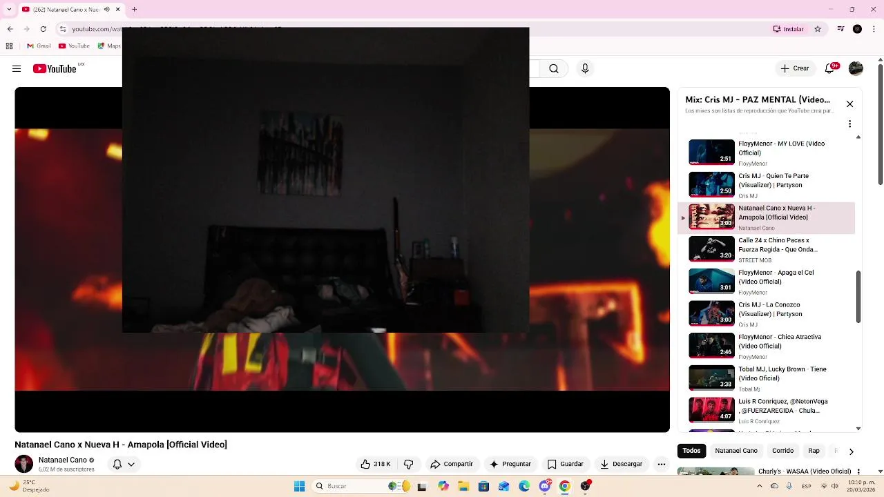884x497 pixels.
Task: Open File Explorer from taskbar
Action: click(x=462, y=486)
